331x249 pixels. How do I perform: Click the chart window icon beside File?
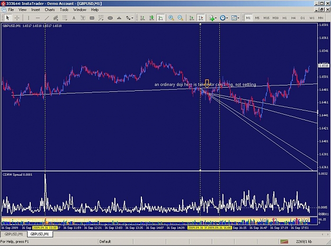tap(4, 10)
